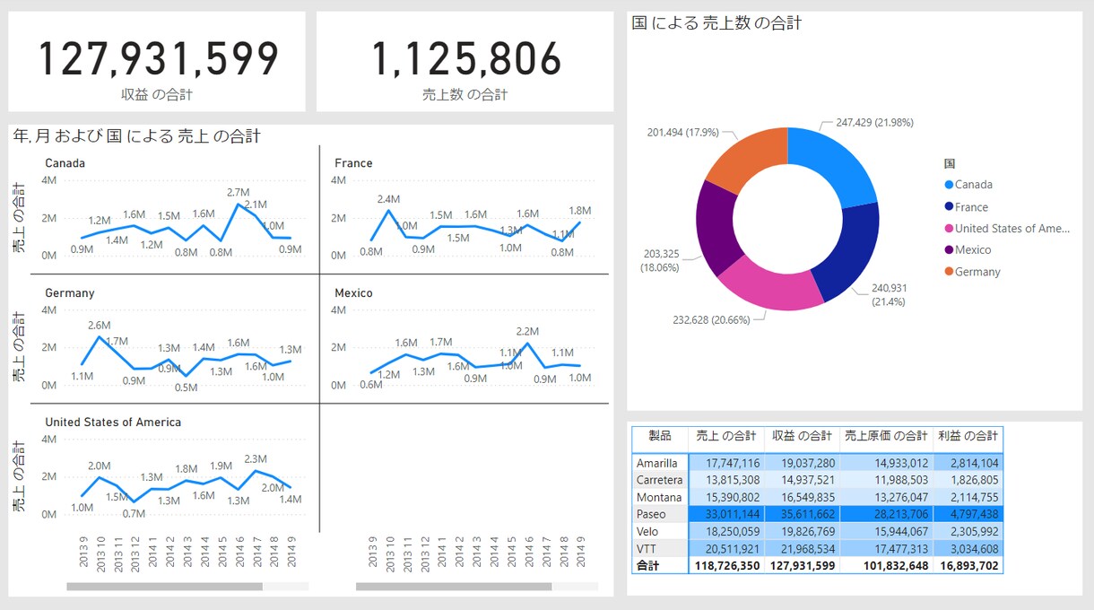Click the right chart horizontal scrollbar
Viewport: 1094px width, 610px height.
pyautogui.click(x=454, y=586)
